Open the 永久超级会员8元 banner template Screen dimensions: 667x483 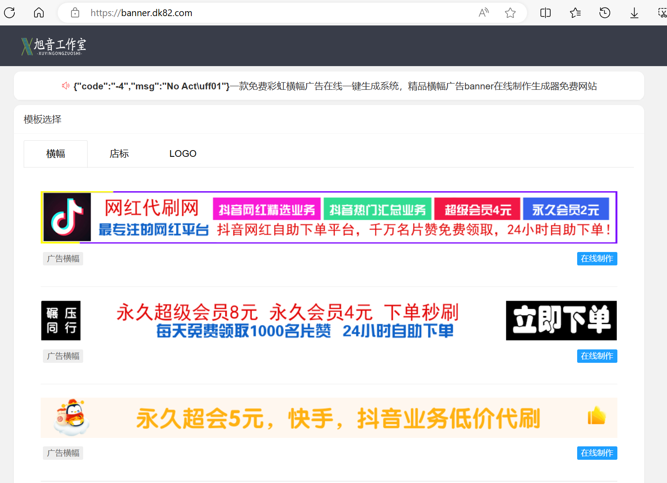click(329, 320)
